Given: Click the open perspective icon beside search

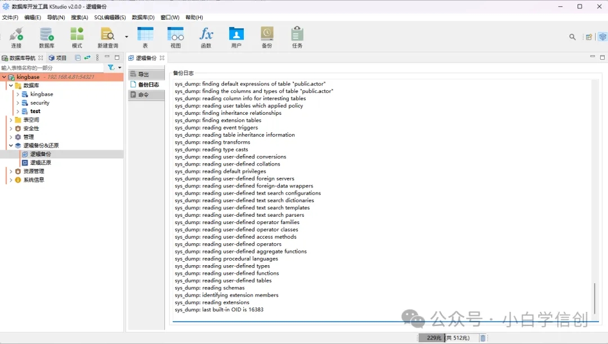Looking at the screenshot, I should tap(589, 37).
